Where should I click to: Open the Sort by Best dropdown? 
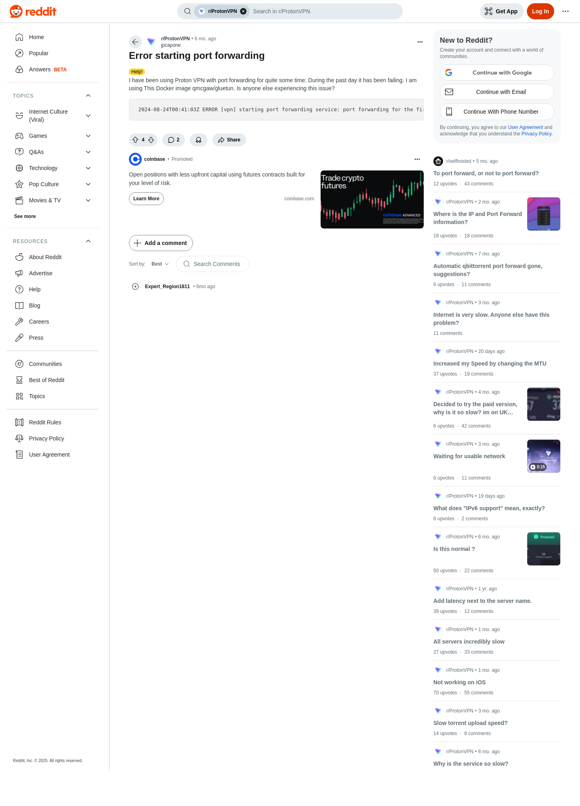[x=160, y=264]
